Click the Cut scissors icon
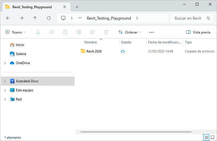The height and width of the screenshot is (141, 217). click(38, 32)
